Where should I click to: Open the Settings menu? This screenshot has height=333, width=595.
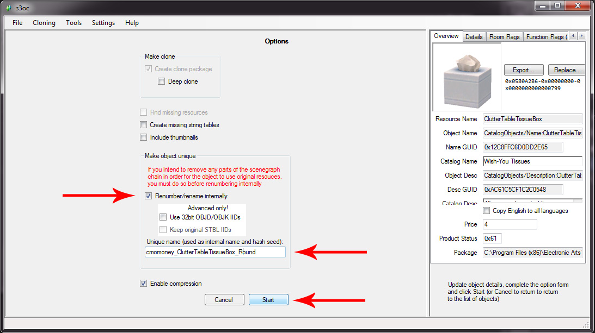click(103, 23)
